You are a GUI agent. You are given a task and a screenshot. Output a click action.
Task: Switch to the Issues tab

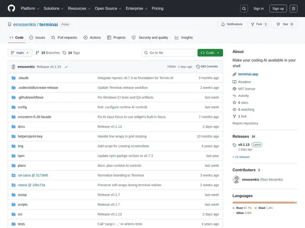pos(37,38)
